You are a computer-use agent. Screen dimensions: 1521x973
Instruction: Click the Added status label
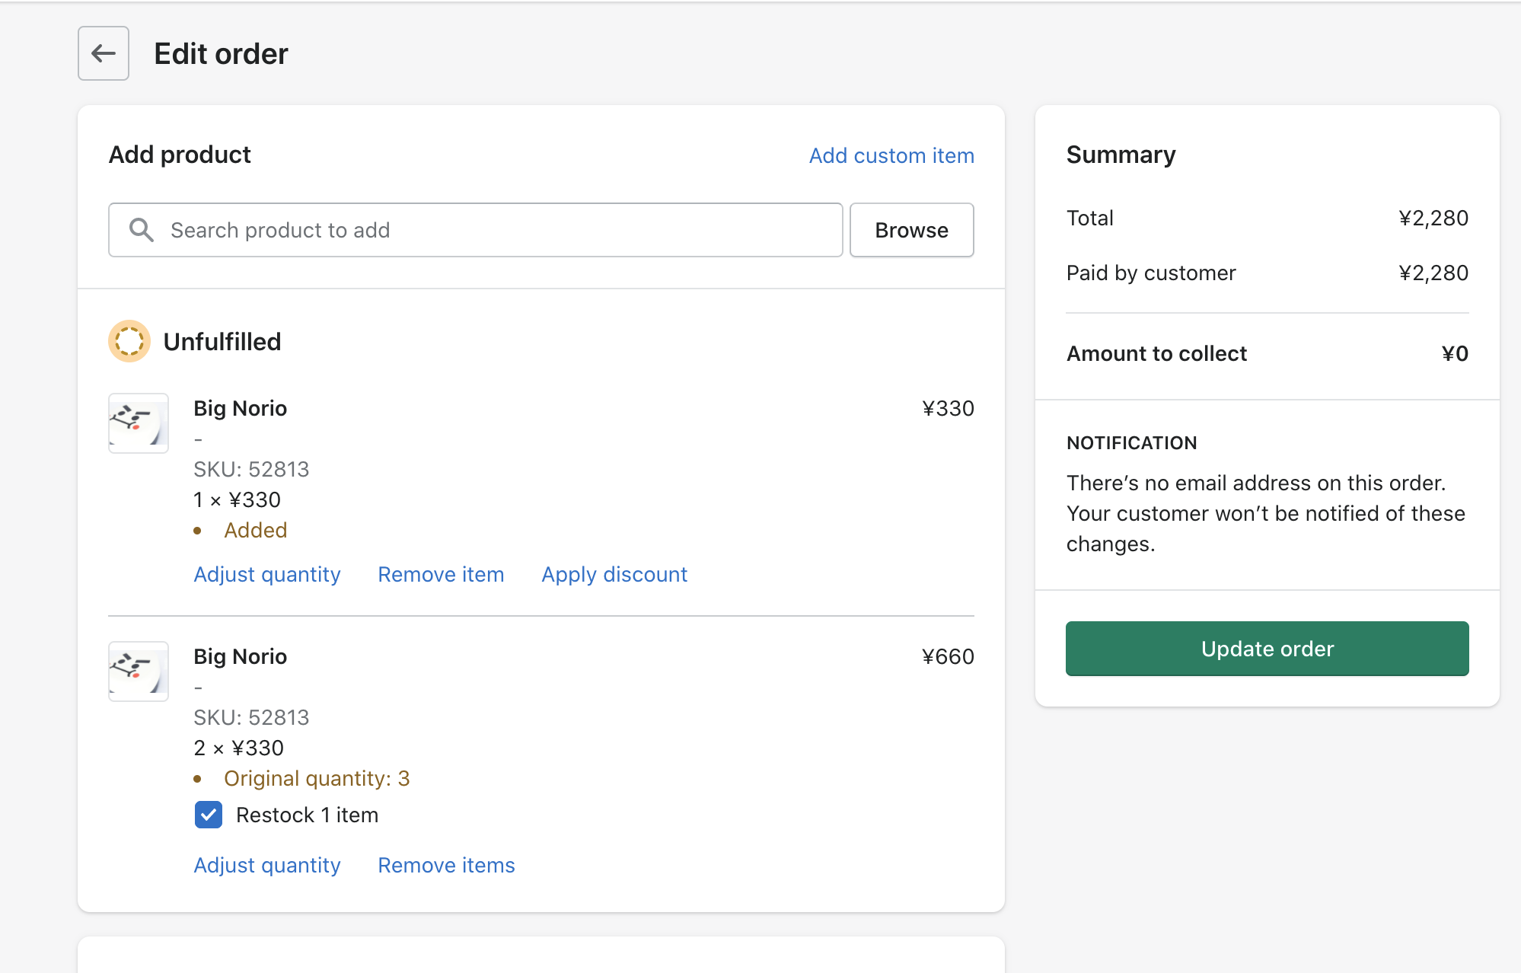[256, 530]
